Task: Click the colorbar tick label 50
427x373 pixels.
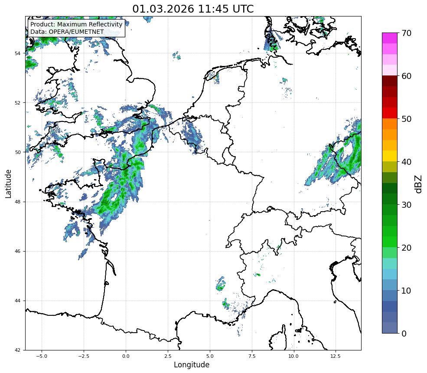Action: [x=406, y=119]
